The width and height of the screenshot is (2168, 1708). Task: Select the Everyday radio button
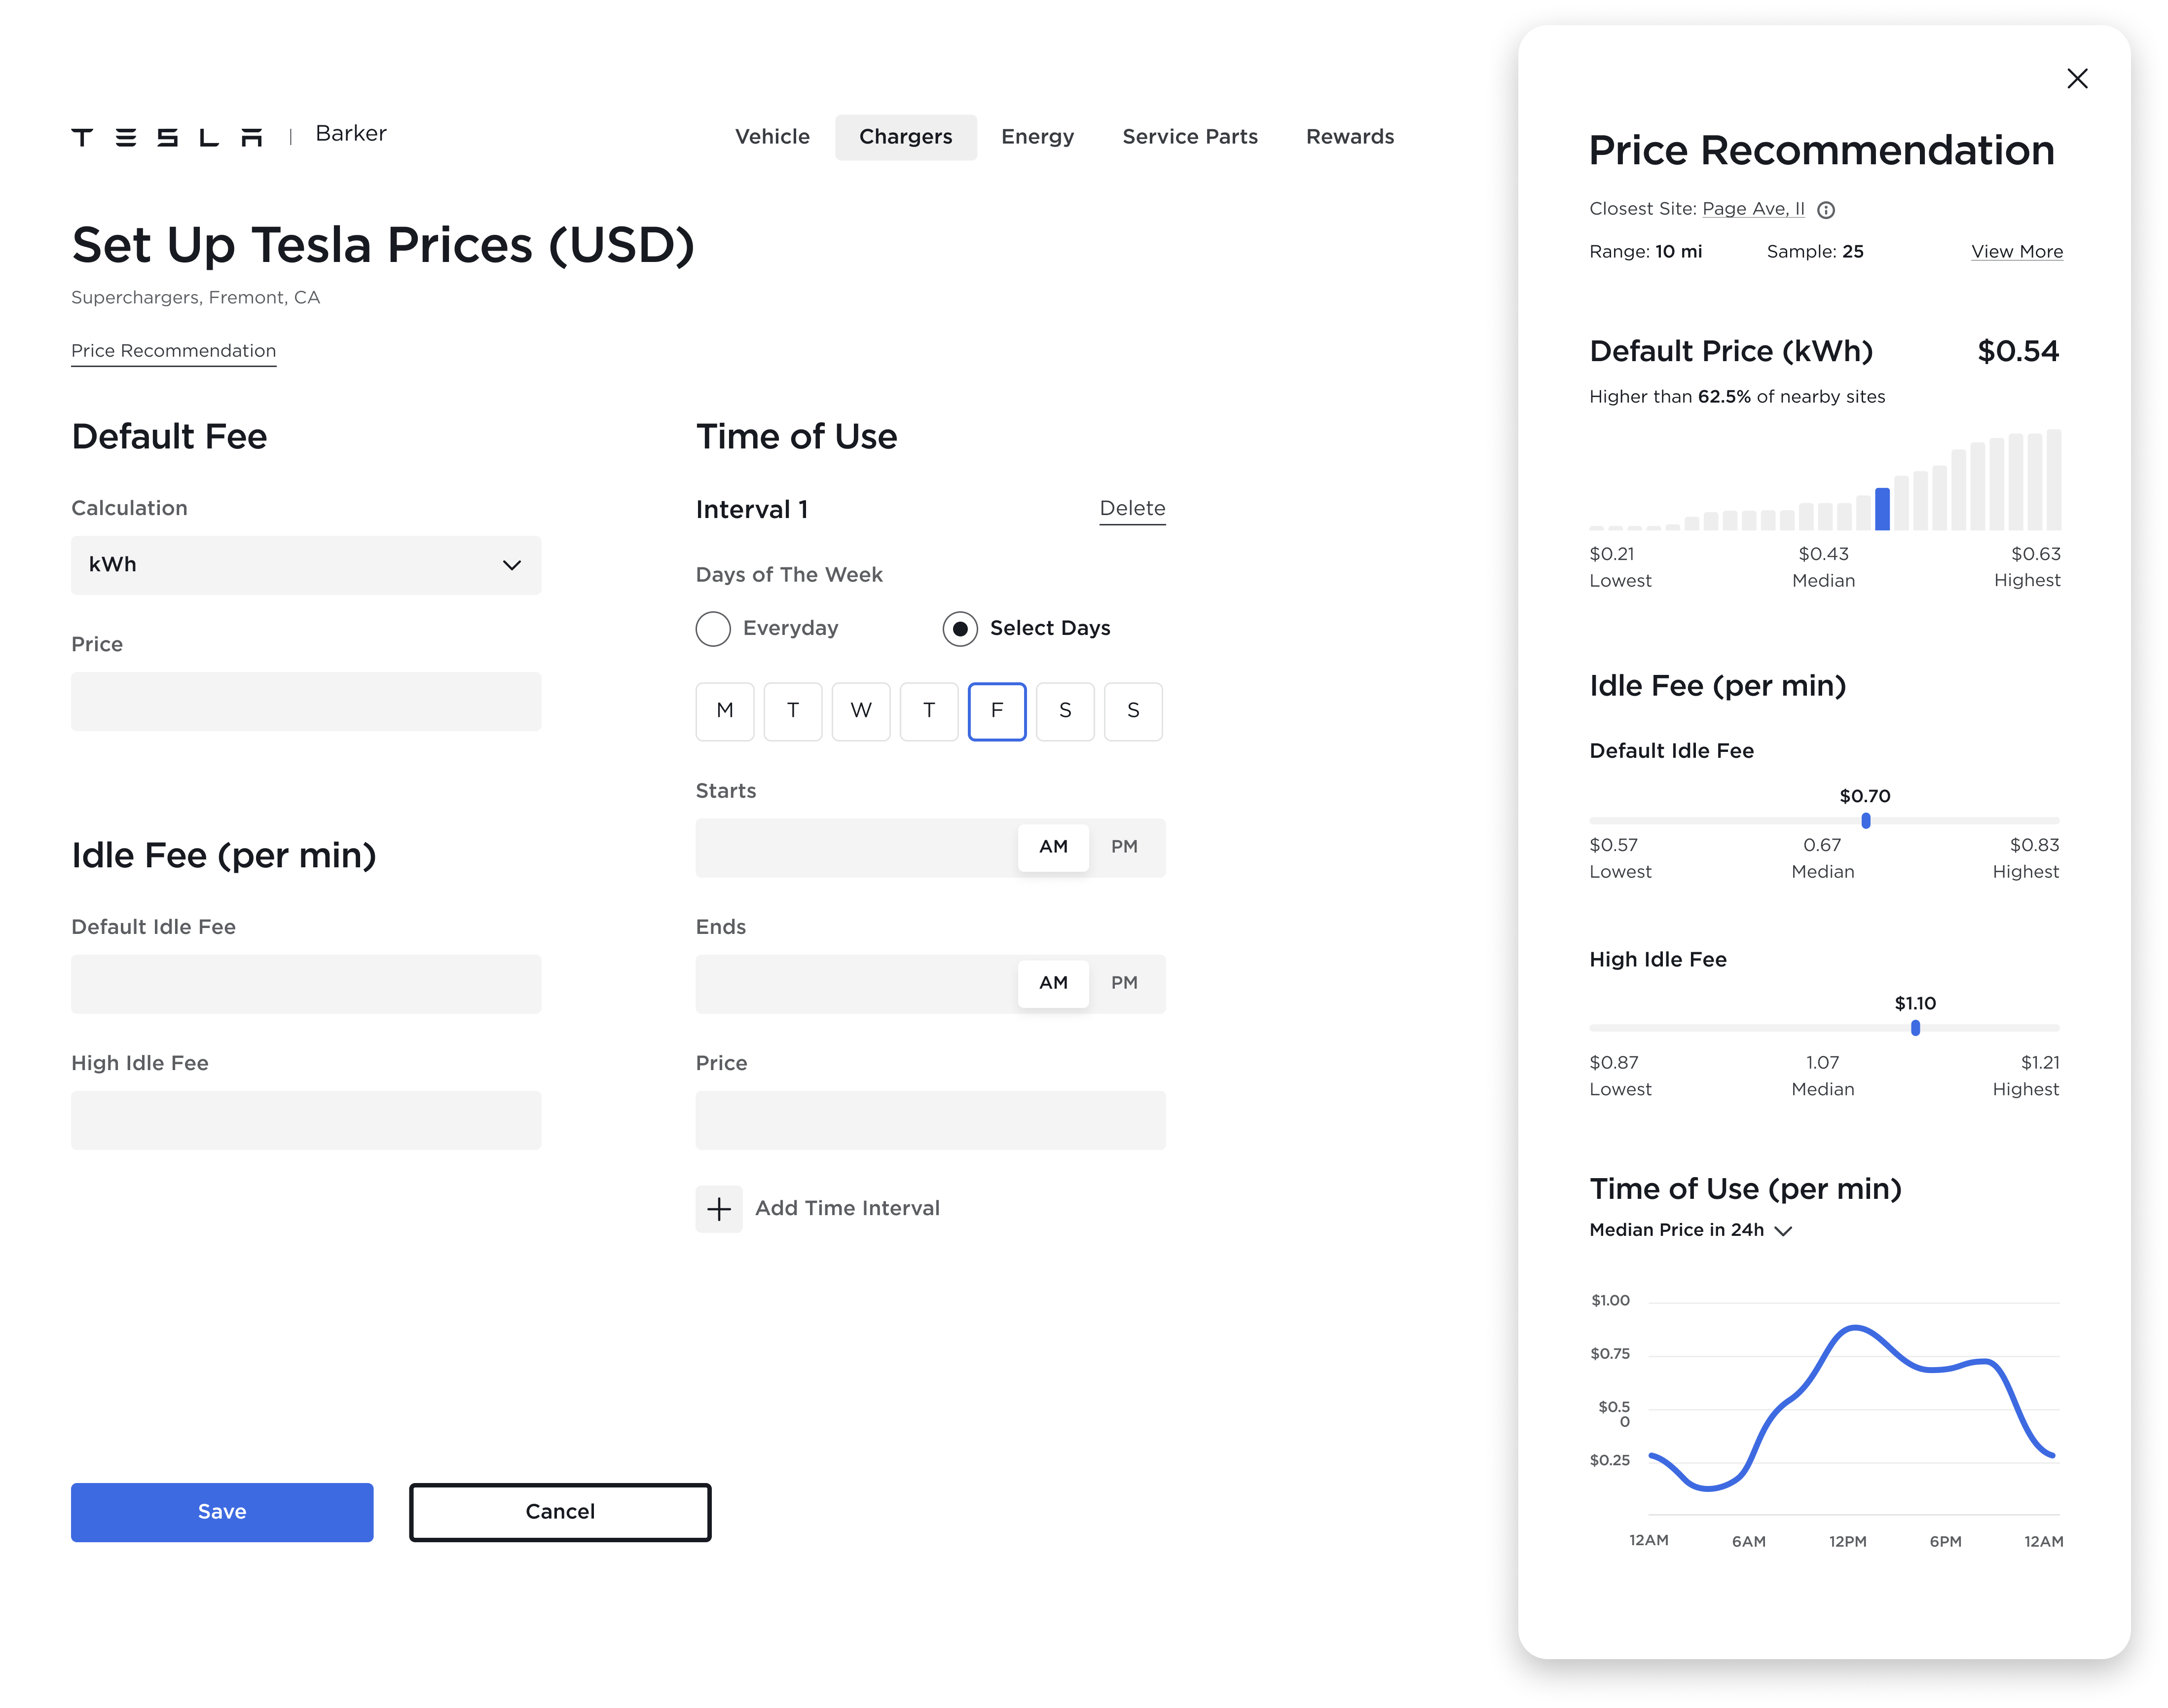tap(713, 629)
